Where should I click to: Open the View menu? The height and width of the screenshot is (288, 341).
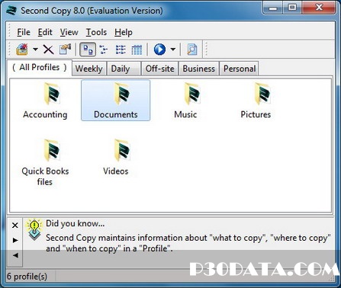click(x=69, y=32)
